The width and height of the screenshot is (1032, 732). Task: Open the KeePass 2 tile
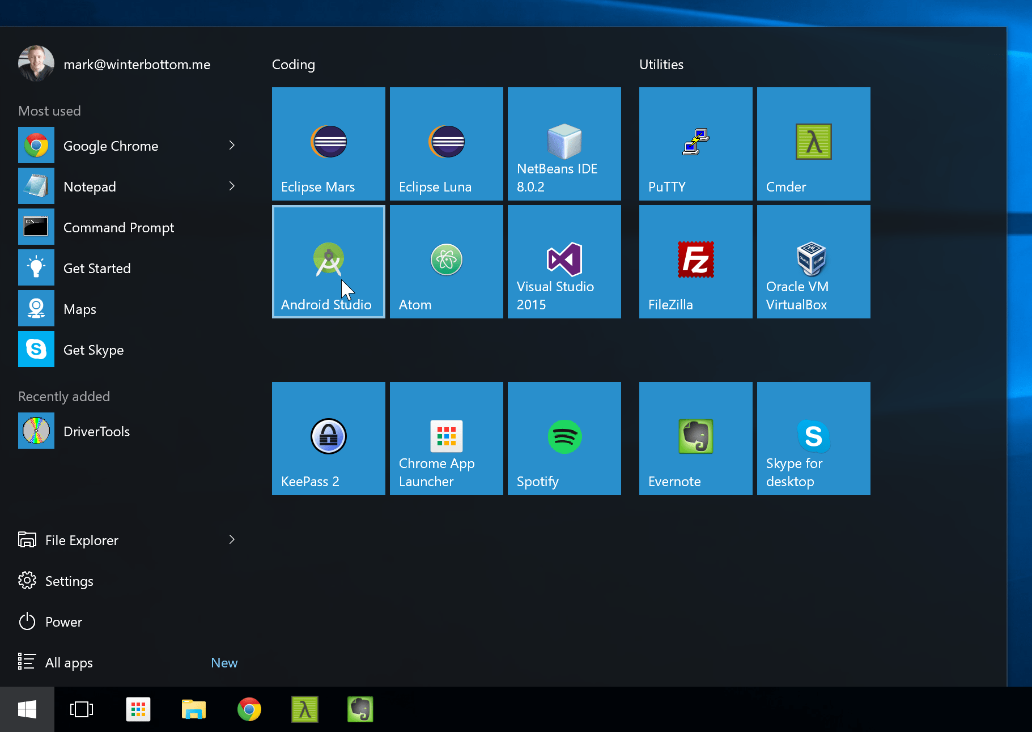pos(328,439)
